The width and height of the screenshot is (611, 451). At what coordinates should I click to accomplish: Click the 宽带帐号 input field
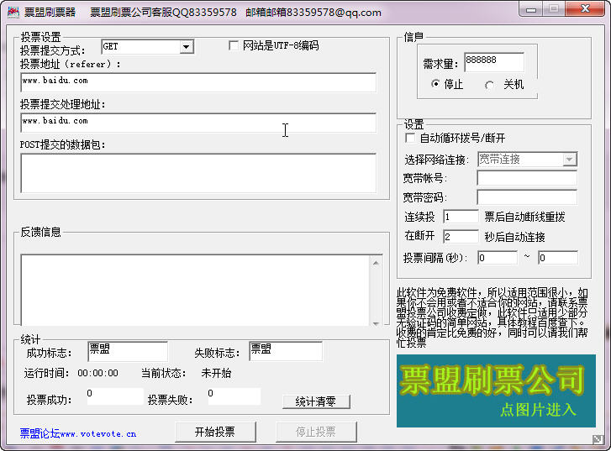click(527, 178)
